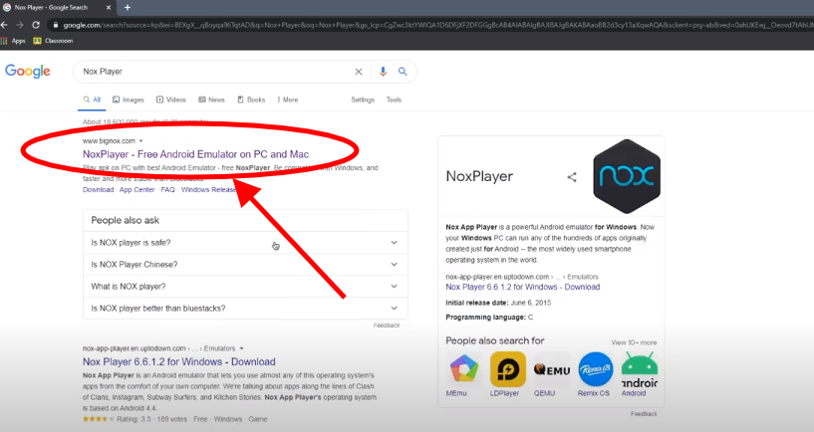
Task: Select the All results tab
Action: point(92,100)
